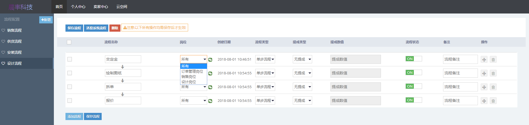The image size is (529, 125).
Task: Go to the 首页 navigation tab
Action: pyautogui.click(x=59, y=7)
